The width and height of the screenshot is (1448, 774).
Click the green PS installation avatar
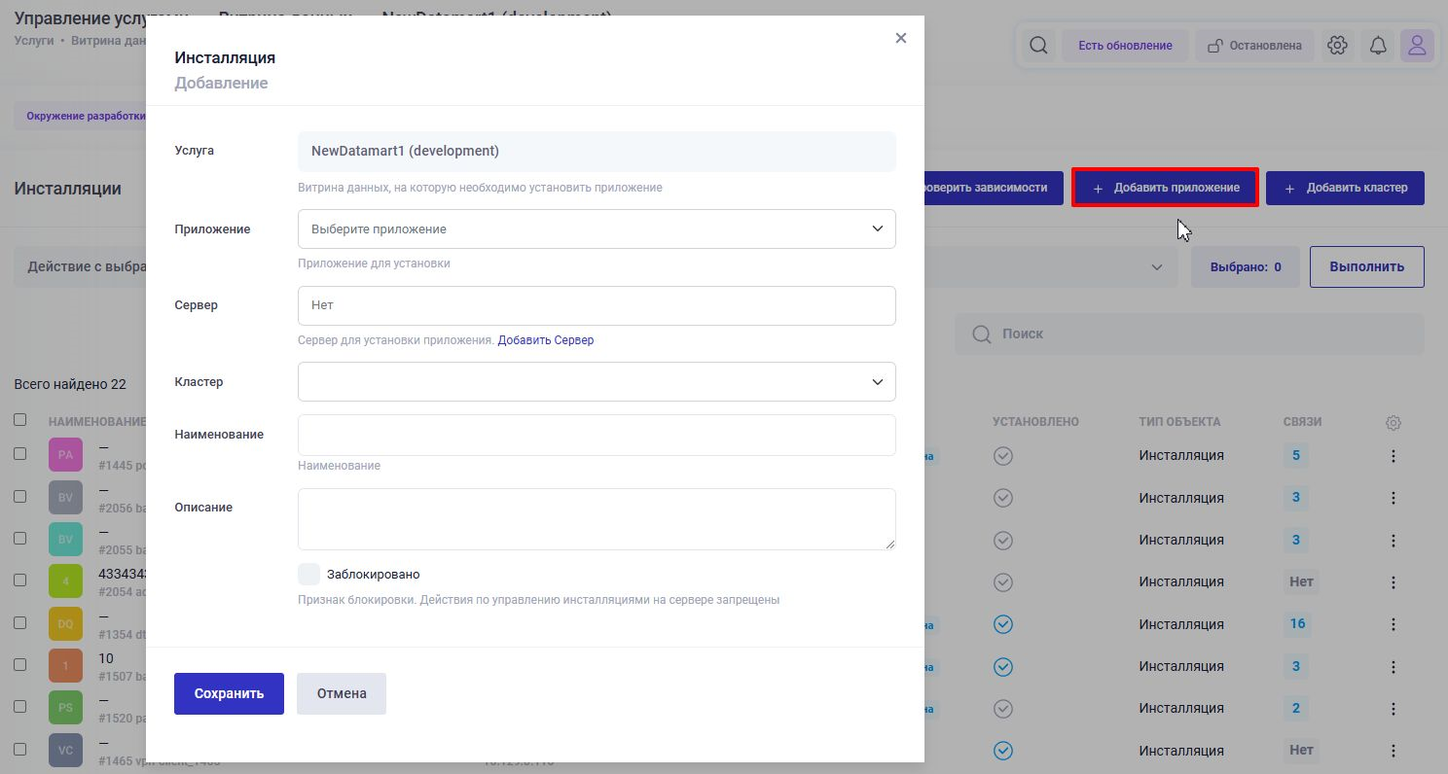coord(65,708)
